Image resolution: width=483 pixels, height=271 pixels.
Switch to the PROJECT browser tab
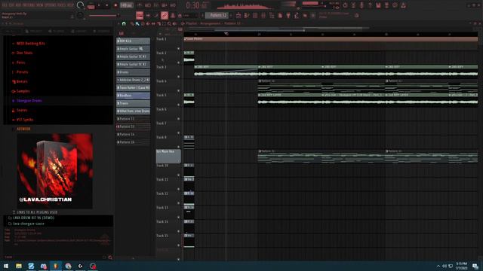click(x=34, y=32)
